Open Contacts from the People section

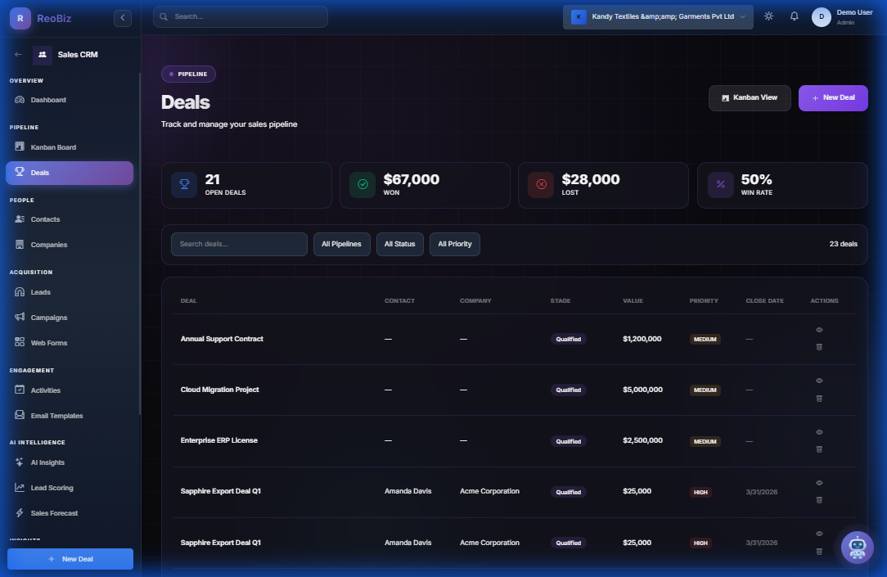45,219
